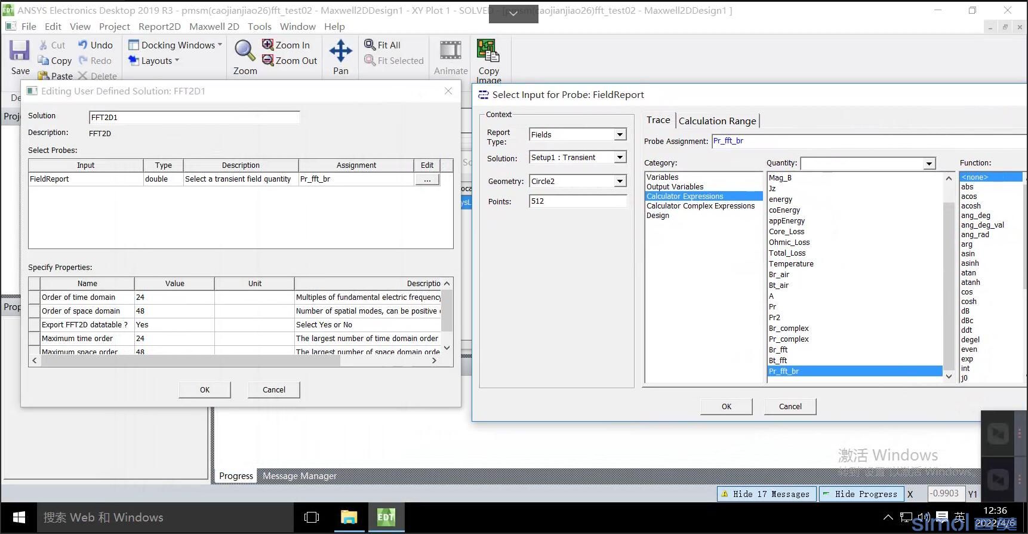Expand Geometry Circle2 dropdown

pos(620,181)
